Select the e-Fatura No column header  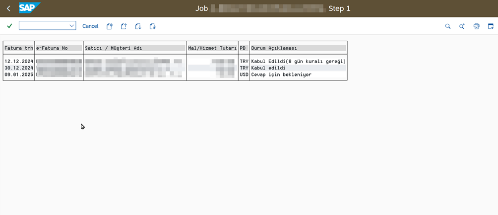(x=59, y=48)
